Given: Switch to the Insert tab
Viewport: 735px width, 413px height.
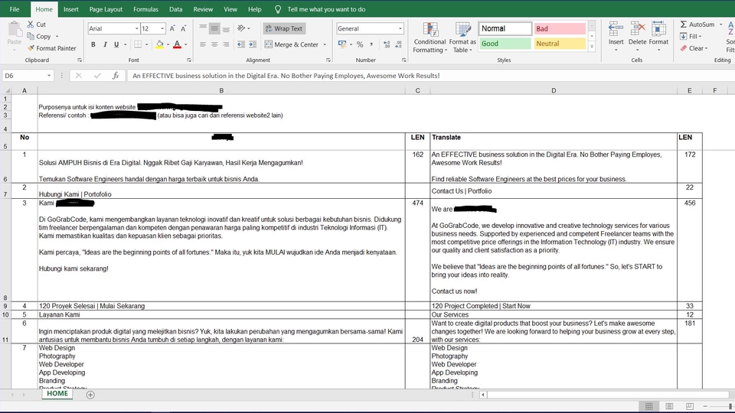Looking at the screenshot, I should (70, 9).
